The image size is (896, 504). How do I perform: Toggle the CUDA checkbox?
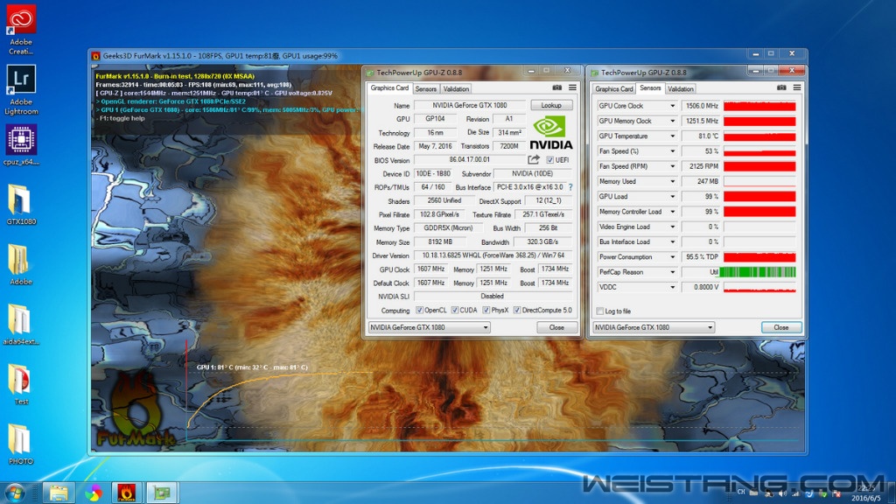pyautogui.click(x=455, y=311)
